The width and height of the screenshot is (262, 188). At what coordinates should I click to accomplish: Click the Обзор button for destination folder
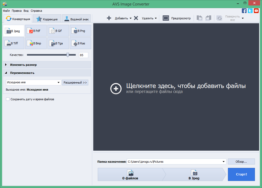(241, 161)
